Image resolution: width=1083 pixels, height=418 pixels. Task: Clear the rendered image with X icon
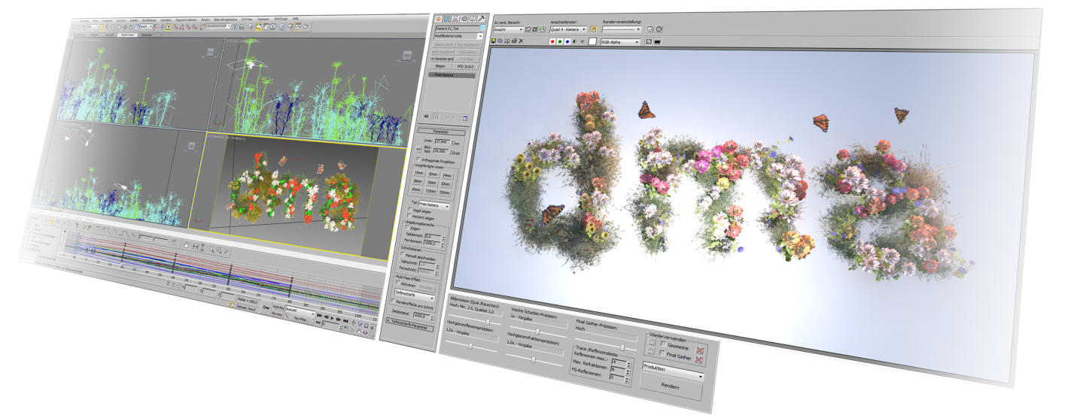point(521,41)
